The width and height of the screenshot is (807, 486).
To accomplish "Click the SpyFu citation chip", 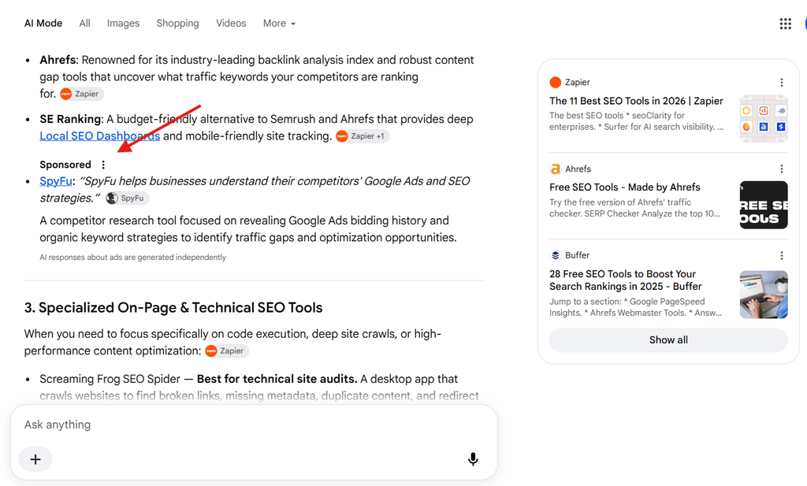I will point(127,198).
